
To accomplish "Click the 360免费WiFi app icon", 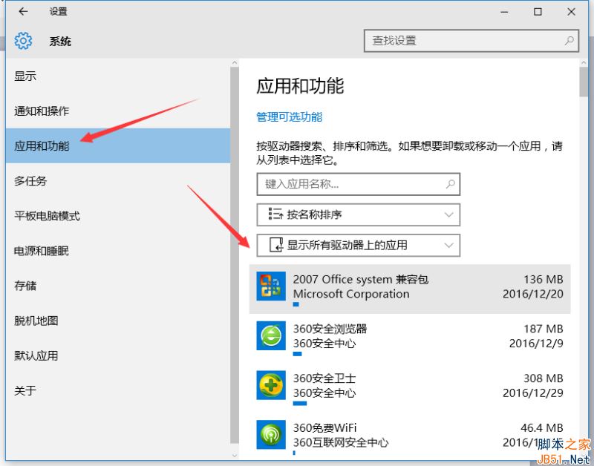I will 271,434.
